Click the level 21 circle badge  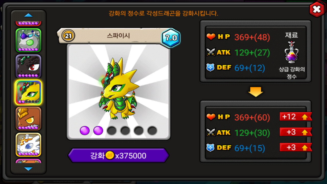[x=68, y=36]
